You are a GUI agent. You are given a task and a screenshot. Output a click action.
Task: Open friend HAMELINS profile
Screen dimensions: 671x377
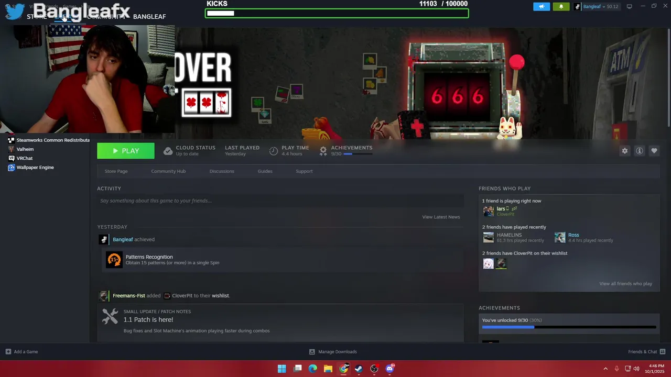tap(509, 235)
